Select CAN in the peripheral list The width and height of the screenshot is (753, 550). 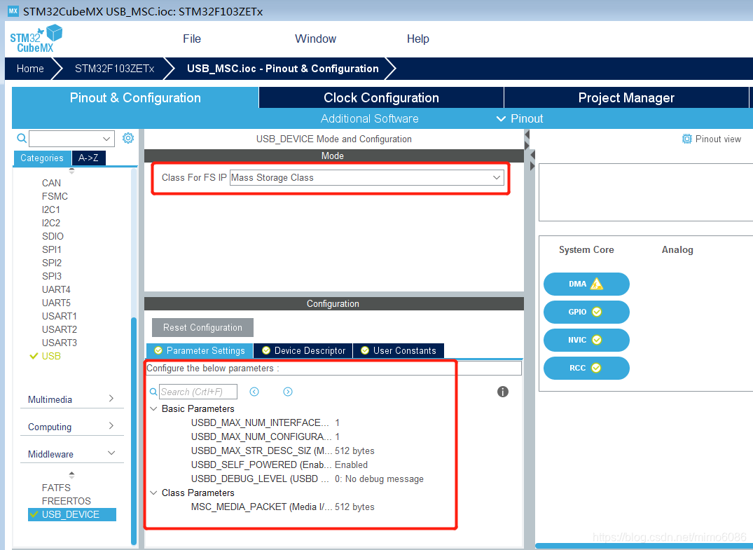[x=51, y=183]
